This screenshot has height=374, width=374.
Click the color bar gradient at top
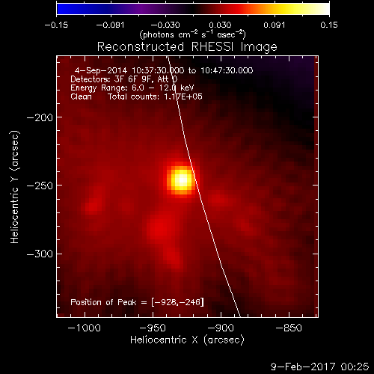(x=193, y=9)
